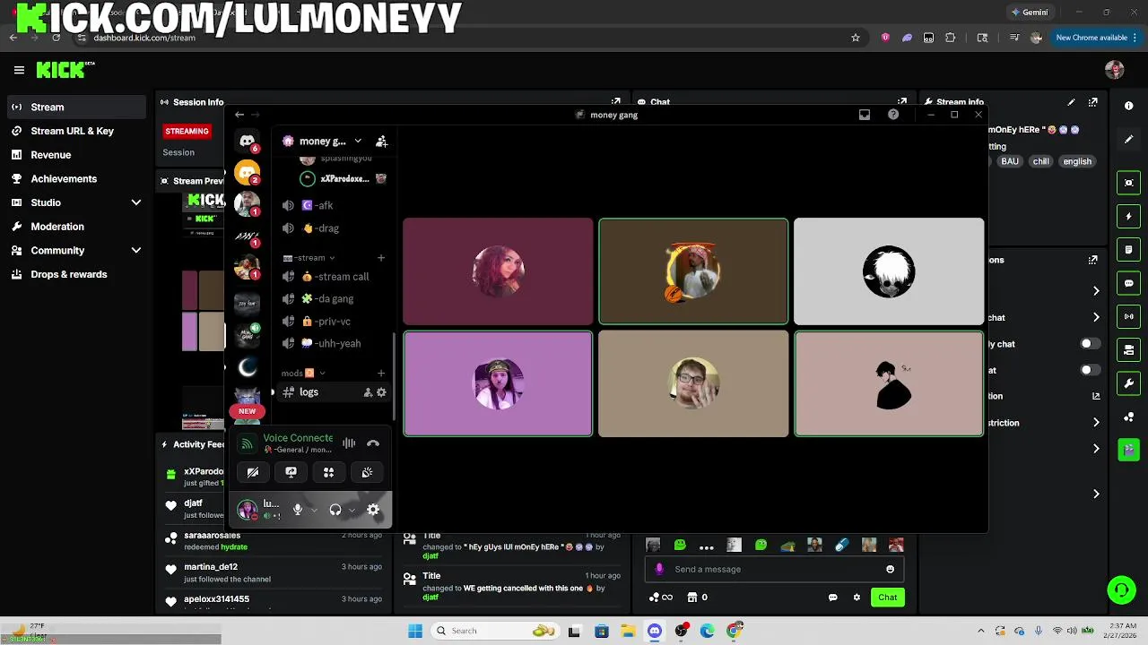Join the -afk voice channel

coord(334,205)
